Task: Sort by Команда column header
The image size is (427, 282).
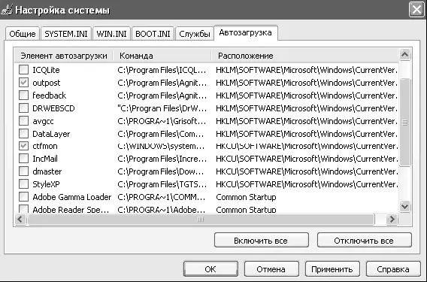Action: click(162, 56)
